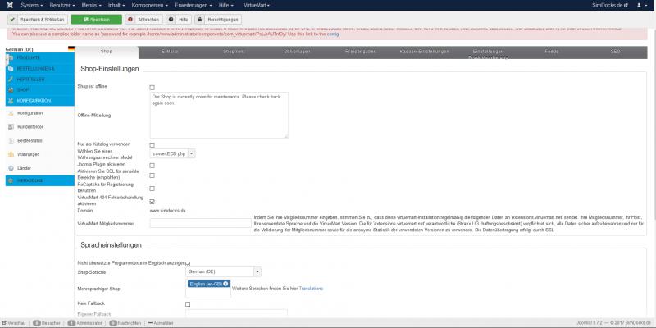Click the Währungen coins icon
Screen dimensions: 656x328
[10, 153]
